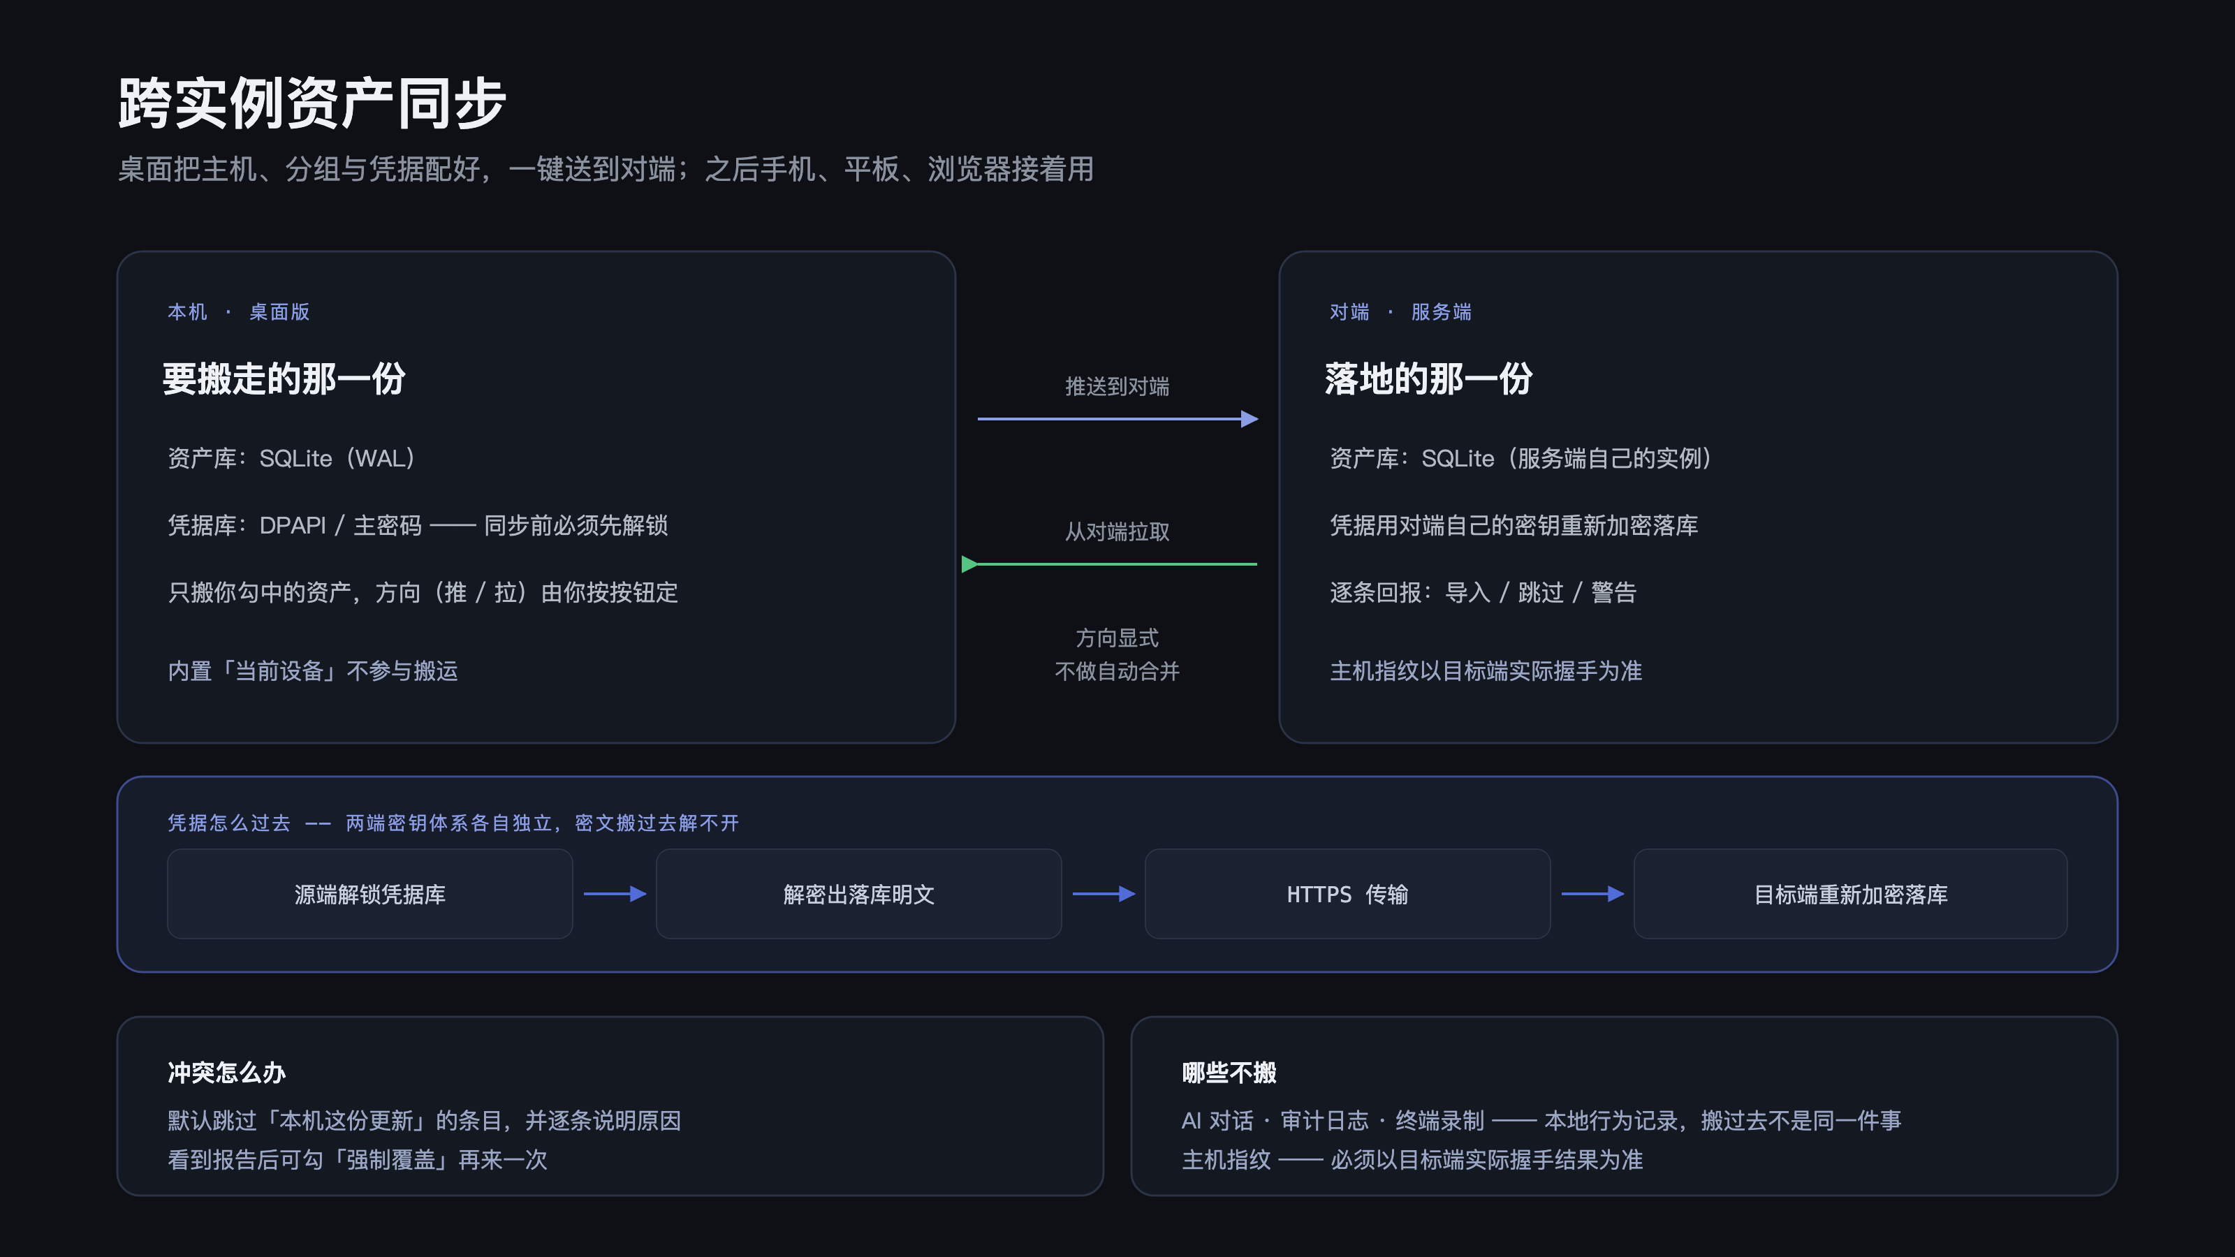
Task: Click the line 主机指纹 —— 必须以目标端实际握手结果为准
Action: (x=1412, y=1160)
